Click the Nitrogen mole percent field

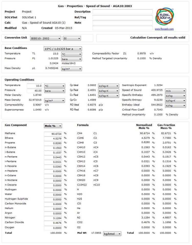(53, 218)
